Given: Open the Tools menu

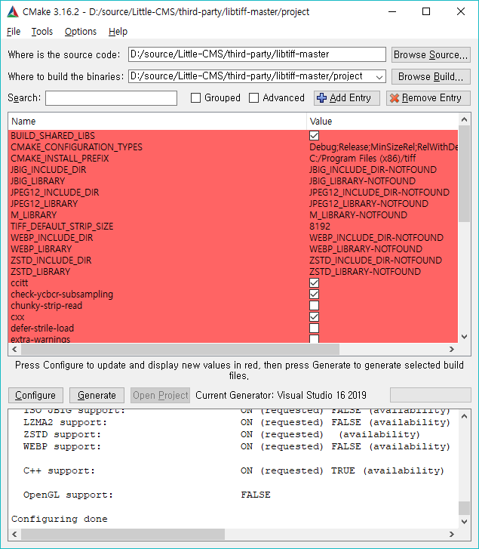Looking at the screenshot, I should pyautogui.click(x=42, y=32).
